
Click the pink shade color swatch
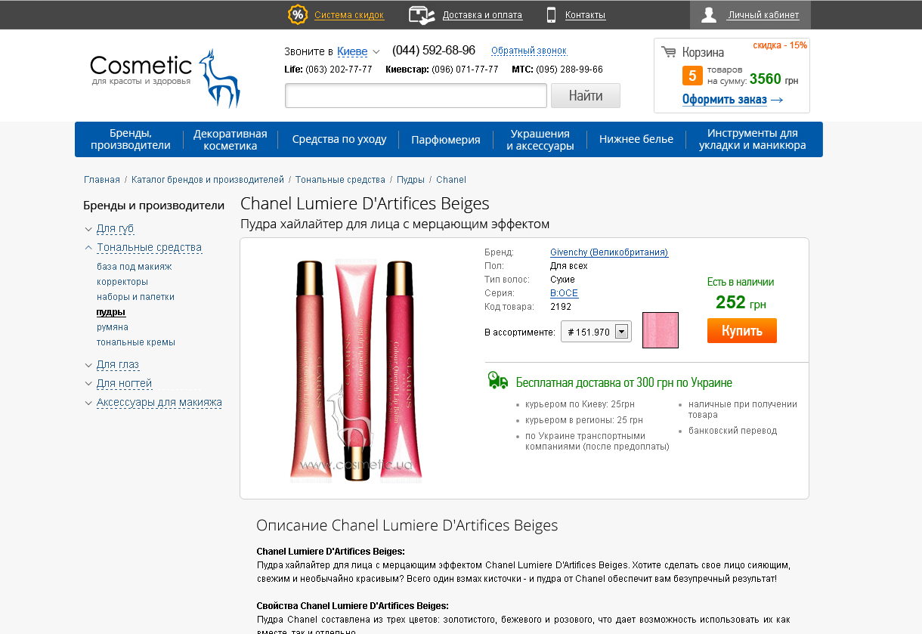660,330
